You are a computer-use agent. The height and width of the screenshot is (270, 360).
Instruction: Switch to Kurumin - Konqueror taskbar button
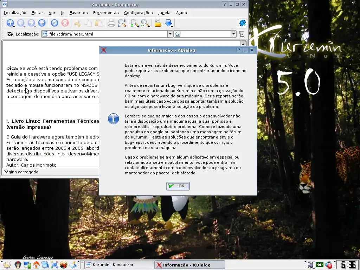tap(120, 265)
